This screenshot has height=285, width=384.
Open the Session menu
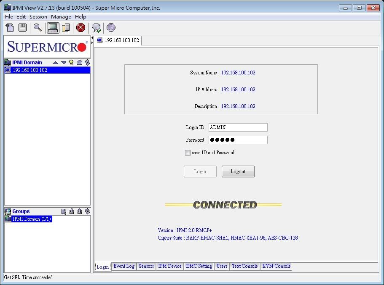[x=38, y=17]
